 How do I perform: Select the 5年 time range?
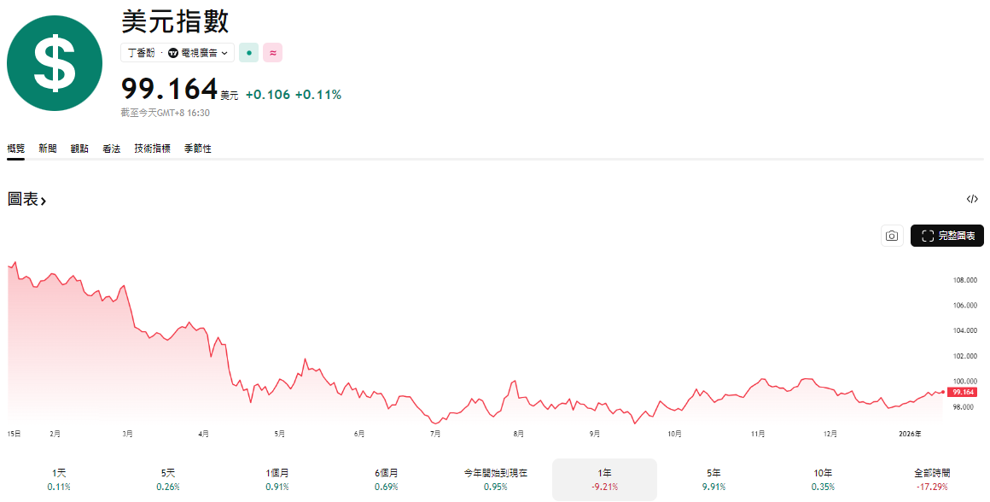click(x=713, y=479)
